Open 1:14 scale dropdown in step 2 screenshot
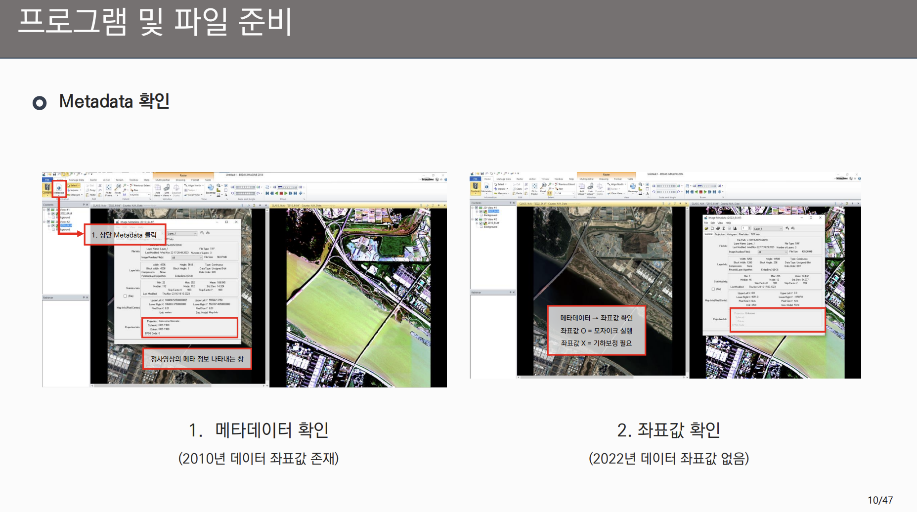 pyautogui.click(x=565, y=193)
